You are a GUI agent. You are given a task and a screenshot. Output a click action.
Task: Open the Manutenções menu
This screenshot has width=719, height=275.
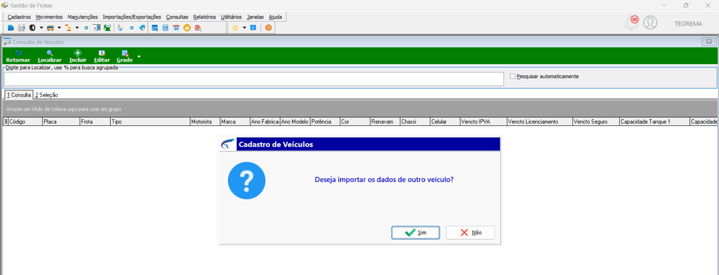point(83,17)
